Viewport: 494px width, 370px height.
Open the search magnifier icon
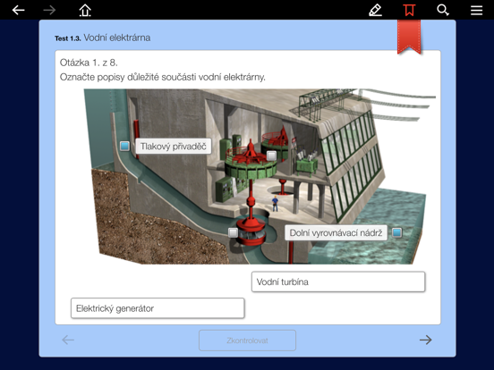pos(443,10)
